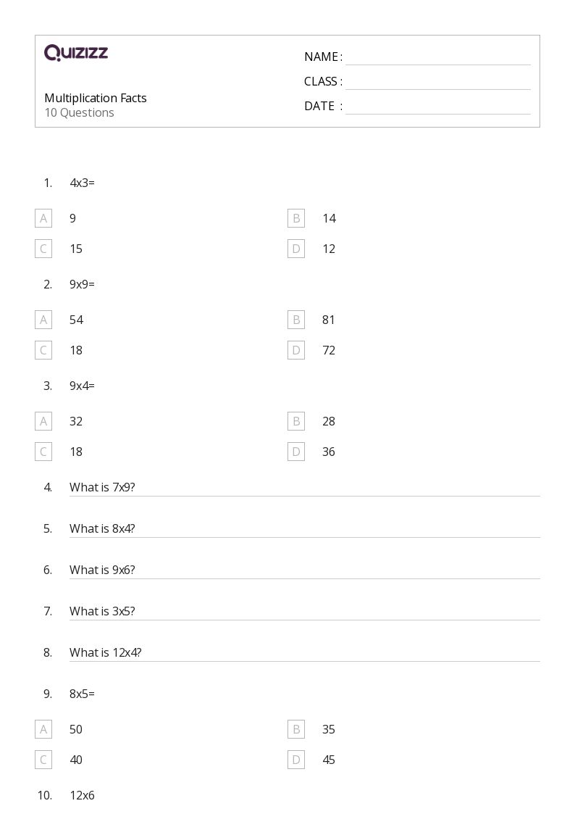Mark box D answer 36 for 9x4
The width and height of the screenshot is (575, 814).
coord(296,452)
